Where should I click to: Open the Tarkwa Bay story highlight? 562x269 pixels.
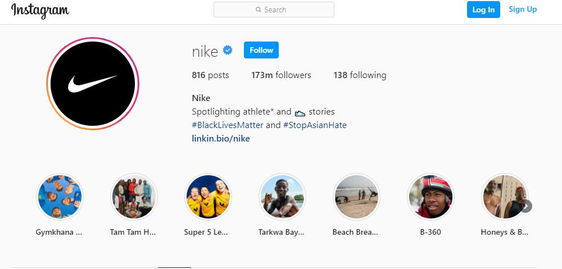[282, 197]
